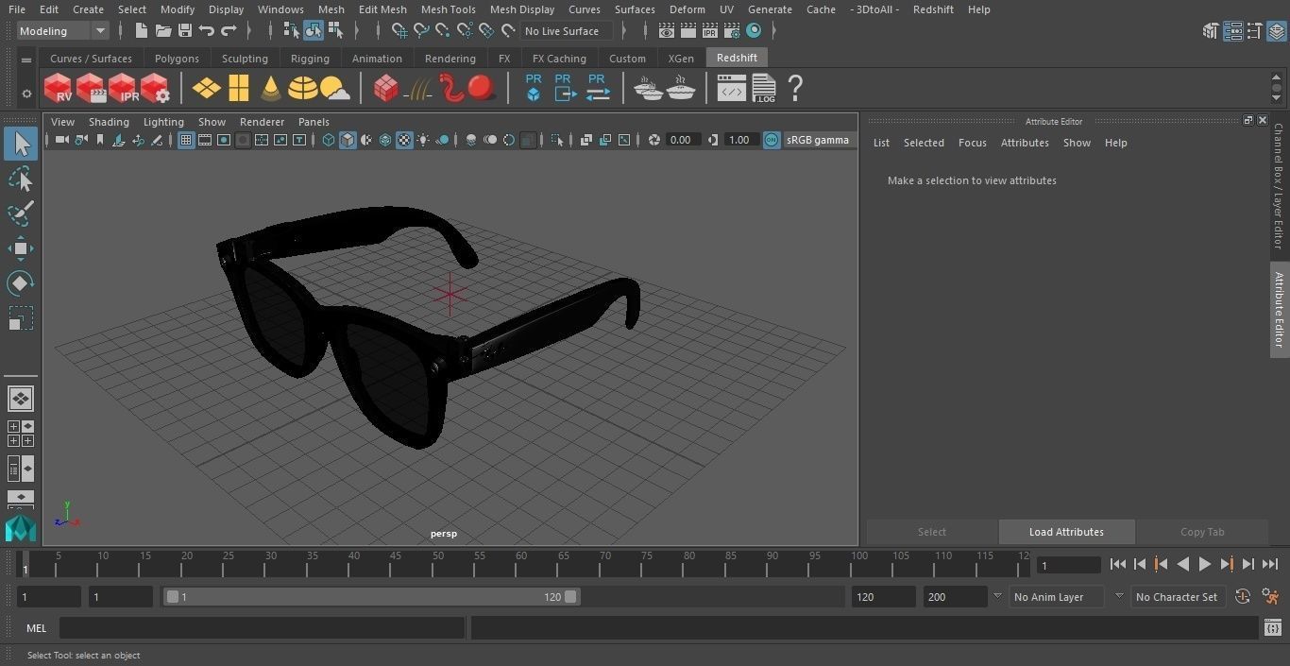This screenshot has height=666, width=1290.
Task: Select the Paint Selection tool
Action: click(x=20, y=213)
